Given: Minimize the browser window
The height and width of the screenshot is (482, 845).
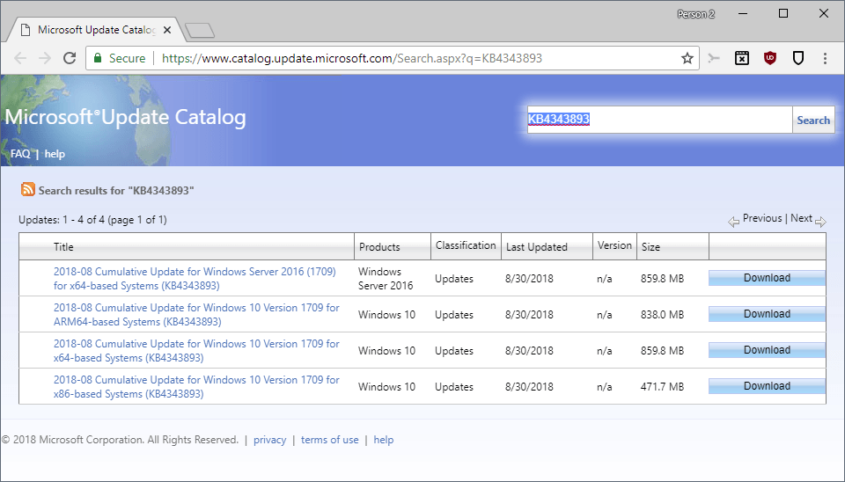Looking at the screenshot, I should tap(743, 13).
